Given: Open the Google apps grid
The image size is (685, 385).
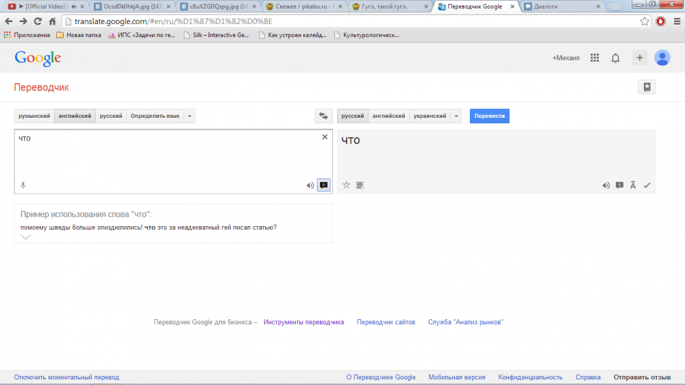Looking at the screenshot, I should [x=595, y=58].
